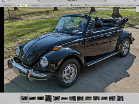This screenshot has width=139, height=104.
Task: Go back with the browser back arrow
Action: point(10,1)
